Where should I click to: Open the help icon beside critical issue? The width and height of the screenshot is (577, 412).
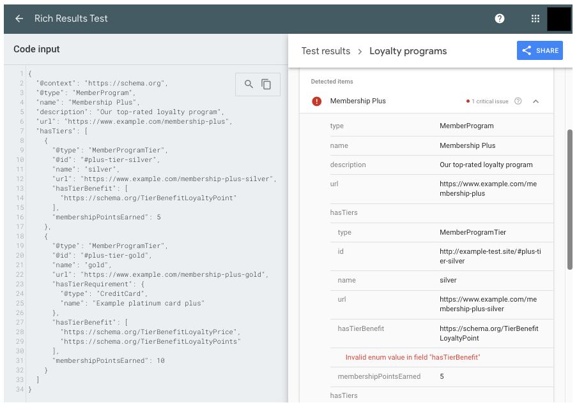click(x=518, y=101)
